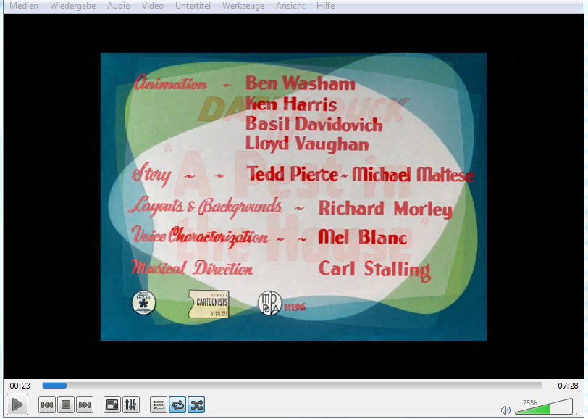Screen dimensions: 588x419
Task: Stop playback with the Stop button
Action: pyautogui.click(x=66, y=405)
